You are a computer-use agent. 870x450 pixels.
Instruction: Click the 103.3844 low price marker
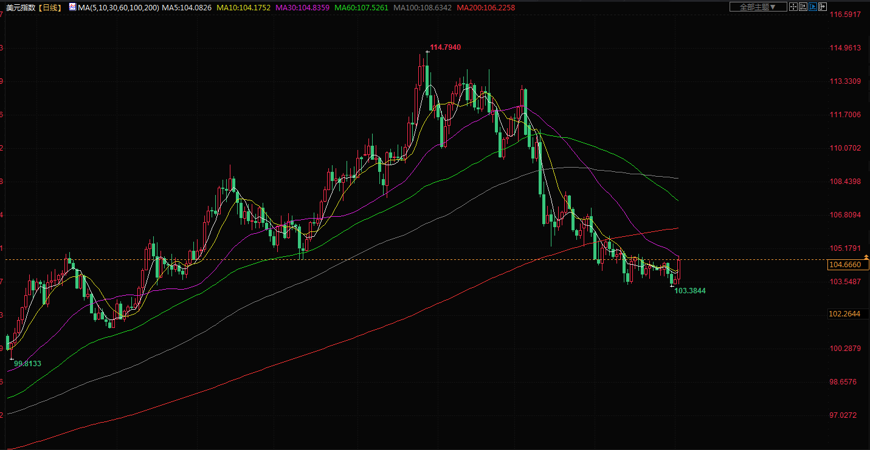coord(690,291)
